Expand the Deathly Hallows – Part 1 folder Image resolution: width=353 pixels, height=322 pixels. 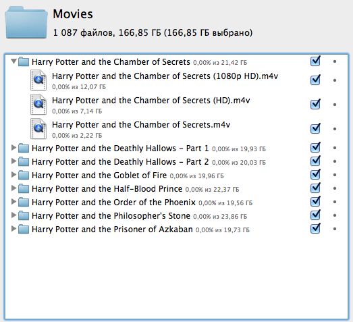(13, 148)
